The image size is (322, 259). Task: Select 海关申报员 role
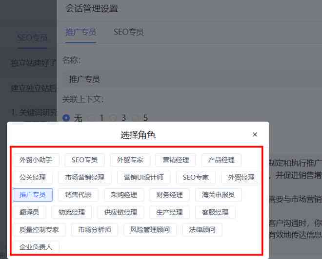point(218,195)
